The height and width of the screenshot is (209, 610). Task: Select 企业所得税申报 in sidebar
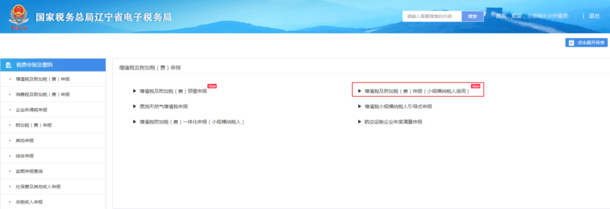point(32,110)
